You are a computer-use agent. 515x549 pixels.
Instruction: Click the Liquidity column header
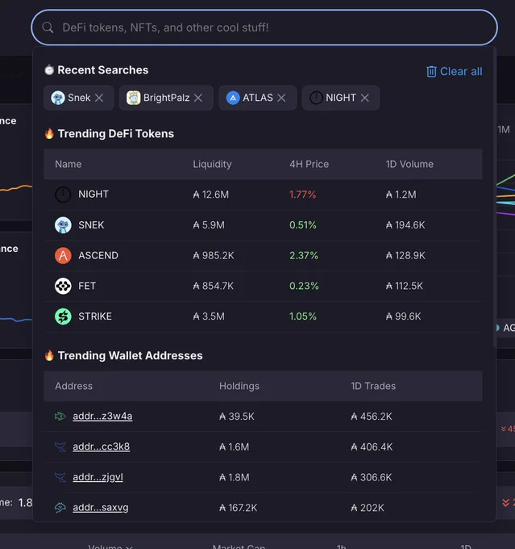click(212, 164)
